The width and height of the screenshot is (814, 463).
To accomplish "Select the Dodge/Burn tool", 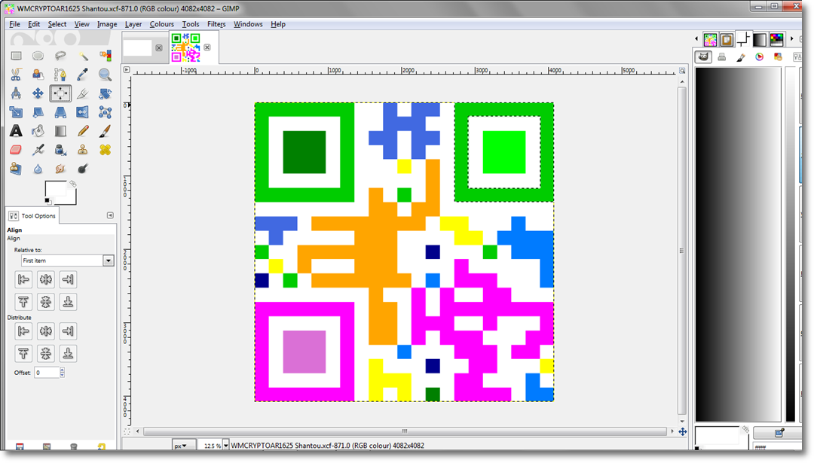I will [x=83, y=169].
